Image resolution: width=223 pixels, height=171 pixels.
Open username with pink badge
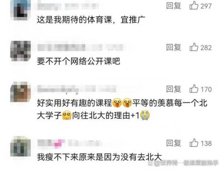coord(70,143)
